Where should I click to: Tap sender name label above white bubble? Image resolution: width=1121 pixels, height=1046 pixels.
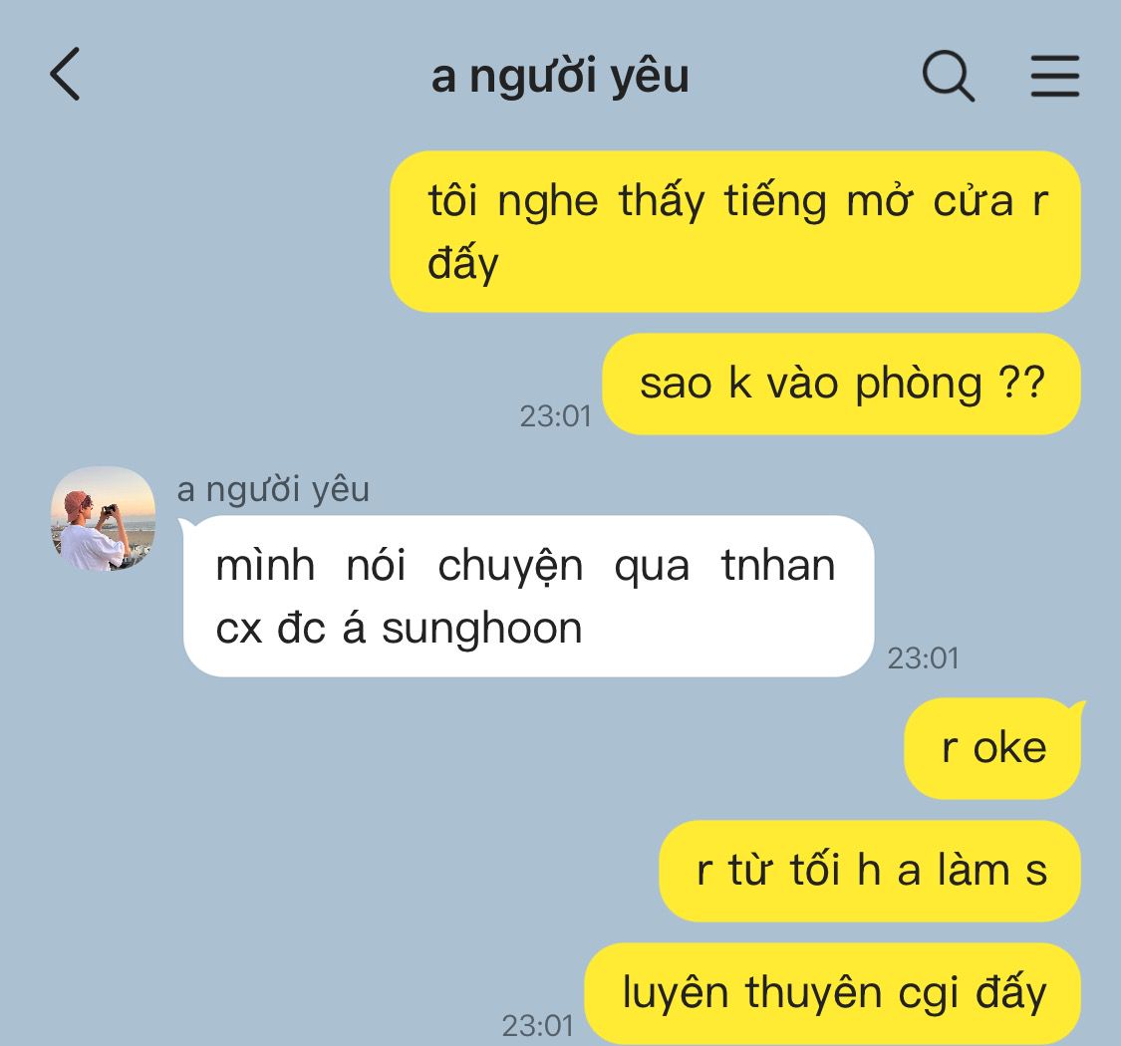tap(273, 490)
